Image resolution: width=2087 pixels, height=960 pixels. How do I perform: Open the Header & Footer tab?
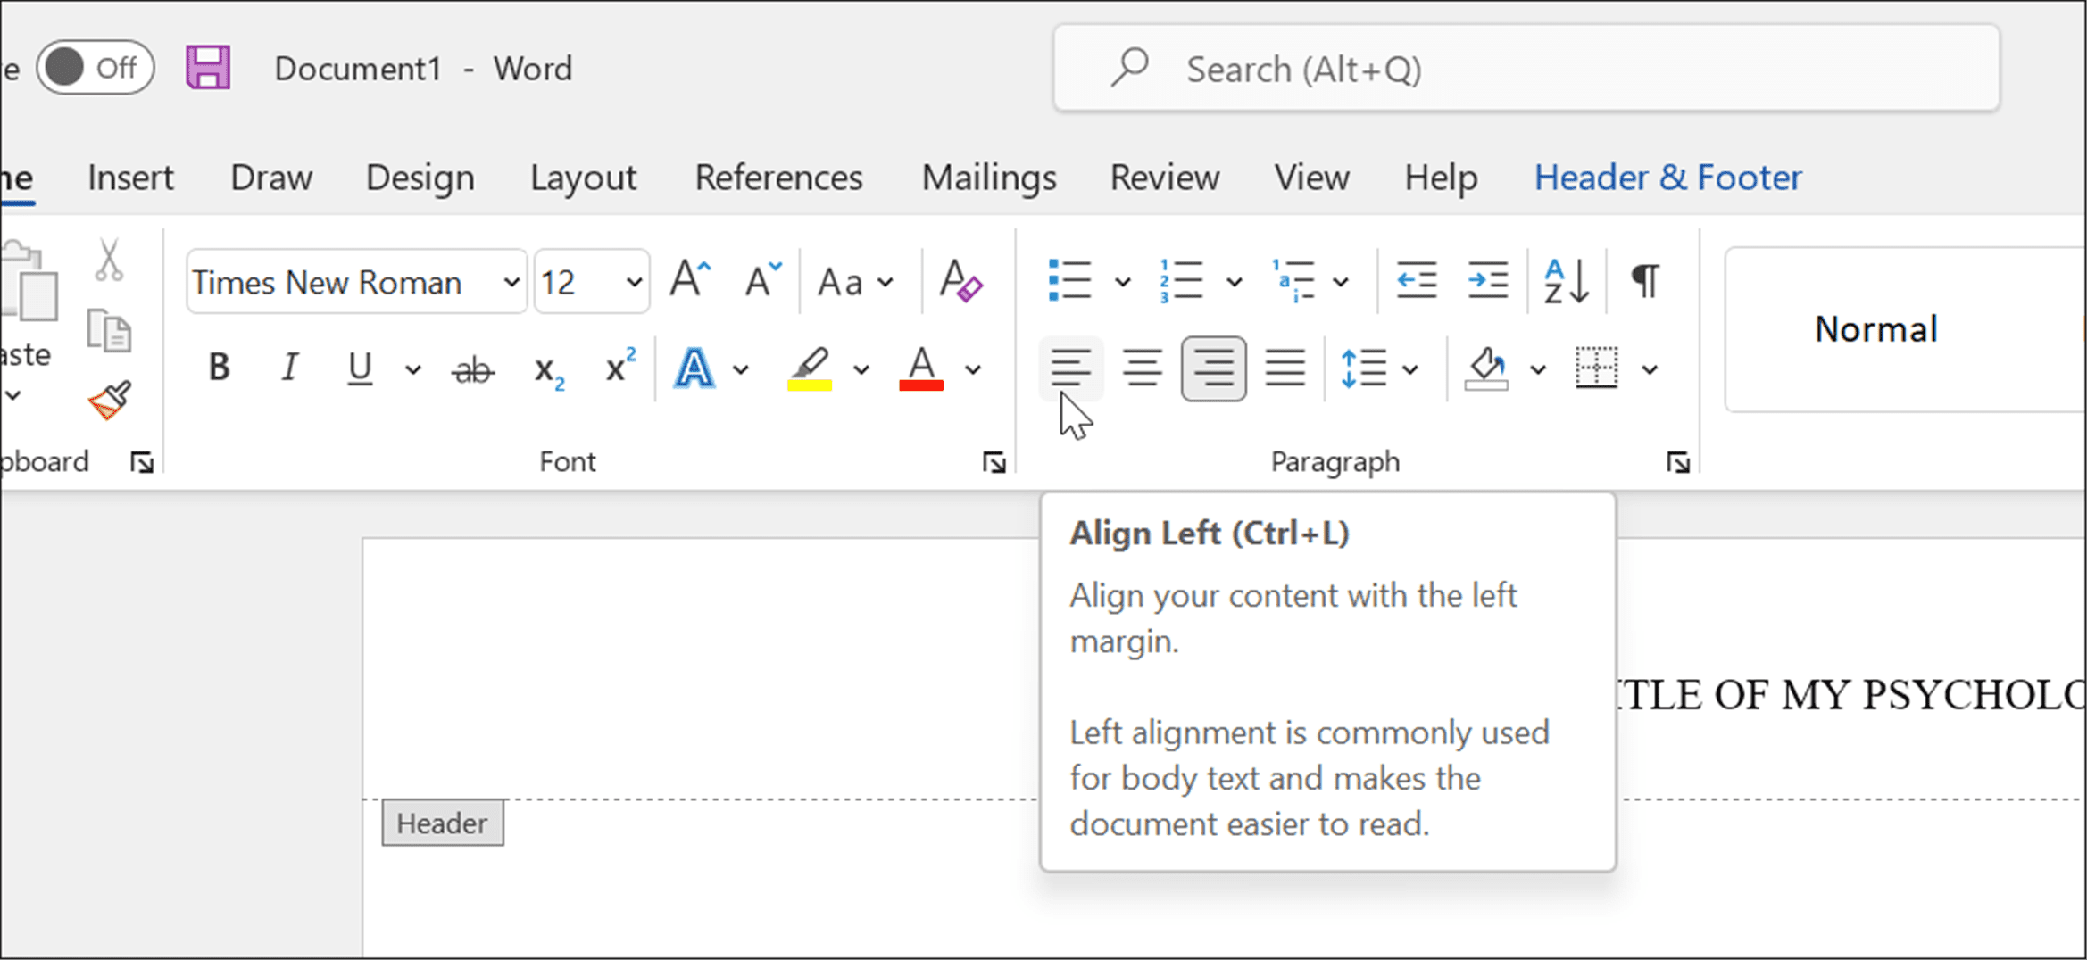(1667, 177)
